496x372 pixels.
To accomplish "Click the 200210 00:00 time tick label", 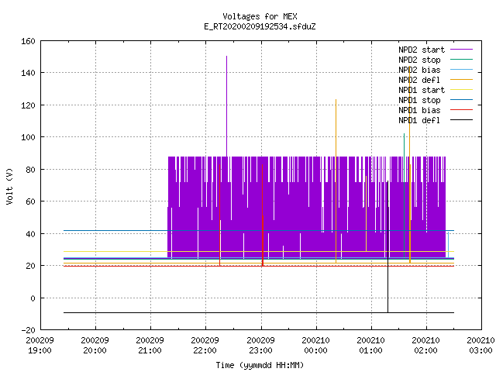I will 315,346.
